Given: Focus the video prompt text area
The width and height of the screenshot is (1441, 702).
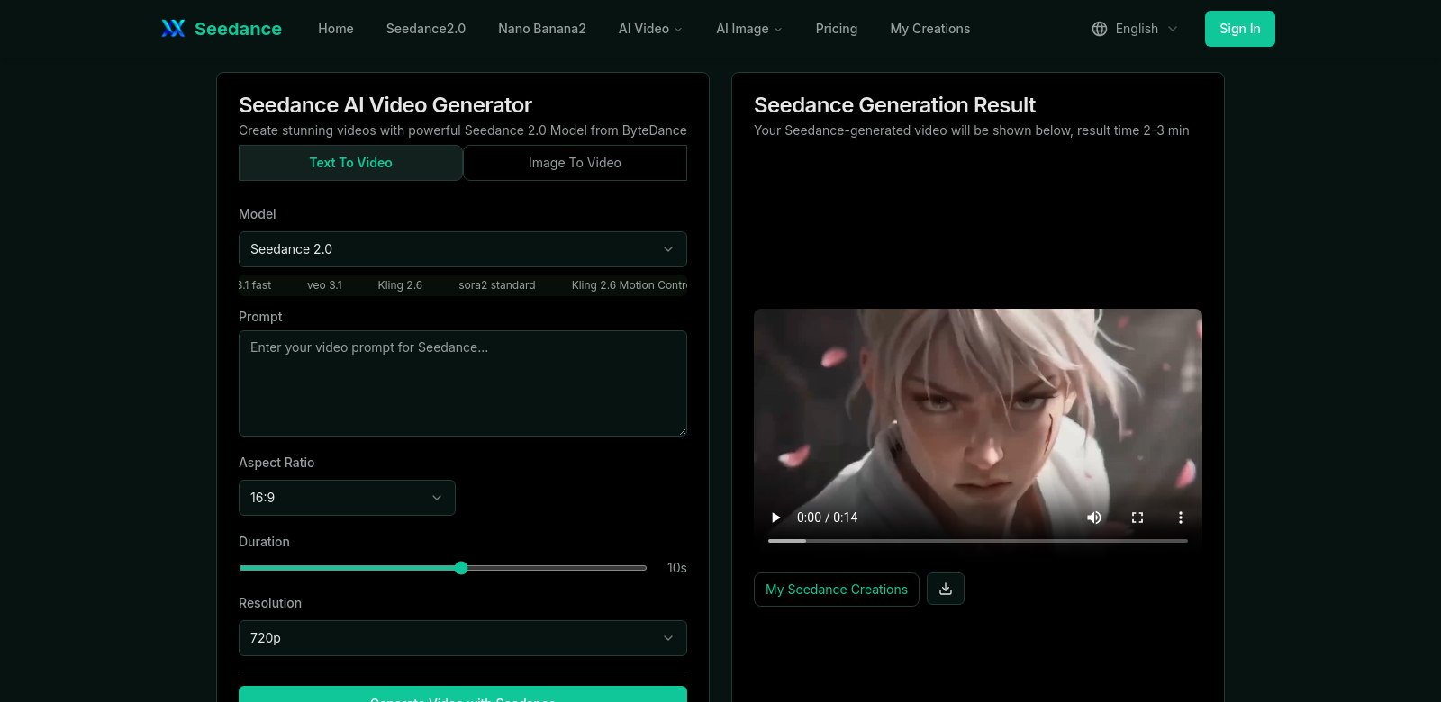Looking at the screenshot, I should pos(463,383).
